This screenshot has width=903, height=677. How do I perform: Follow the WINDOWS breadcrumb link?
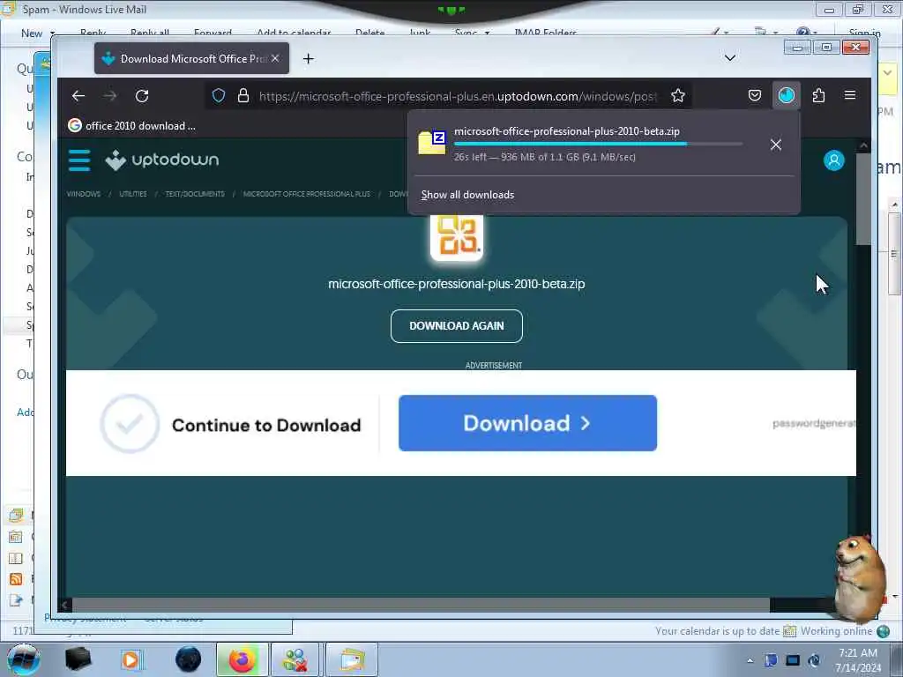84,194
